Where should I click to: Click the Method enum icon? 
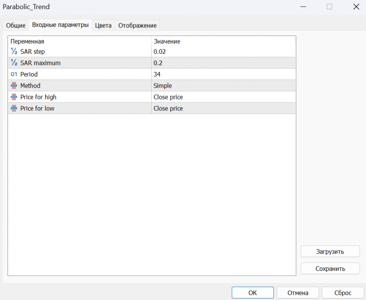point(14,85)
